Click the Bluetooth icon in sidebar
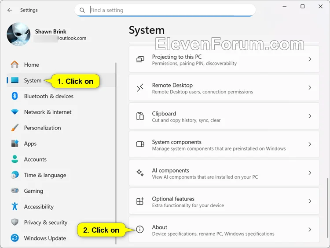330x248 pixels. tap(15, 96)
